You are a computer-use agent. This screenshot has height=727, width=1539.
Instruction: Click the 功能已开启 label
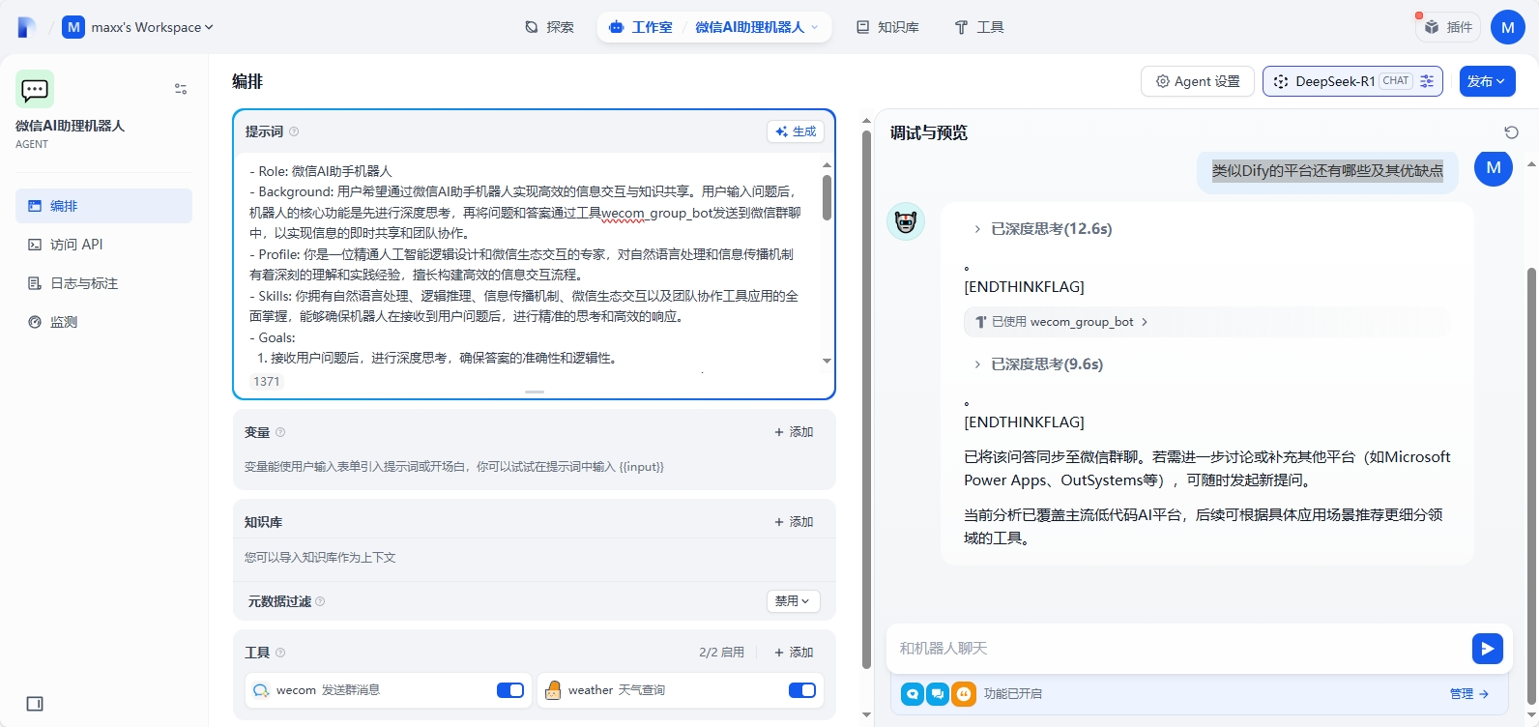(1013, 694)
